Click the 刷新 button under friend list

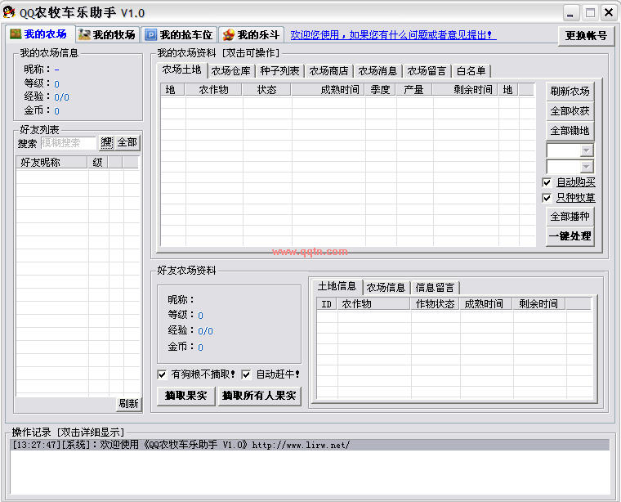(129, 404)
